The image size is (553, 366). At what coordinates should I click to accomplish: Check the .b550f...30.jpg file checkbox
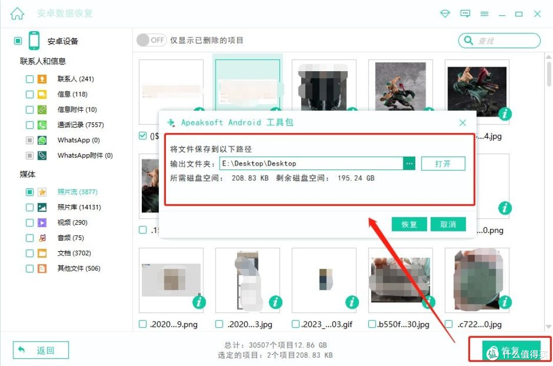click(372, 324)
